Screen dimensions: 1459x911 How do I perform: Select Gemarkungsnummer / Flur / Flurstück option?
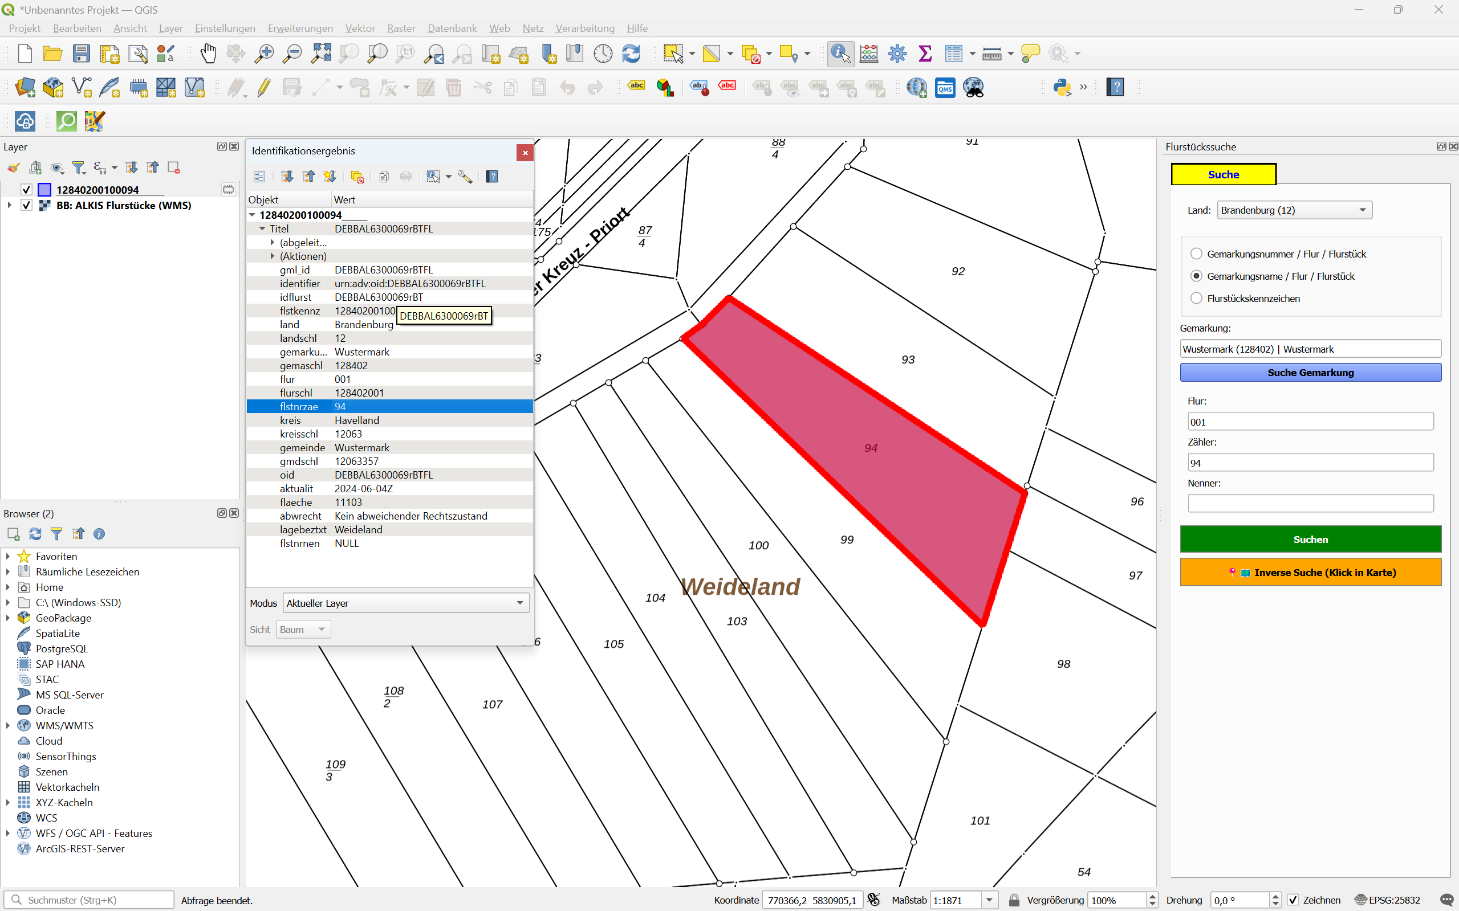tap(1197, 254)
